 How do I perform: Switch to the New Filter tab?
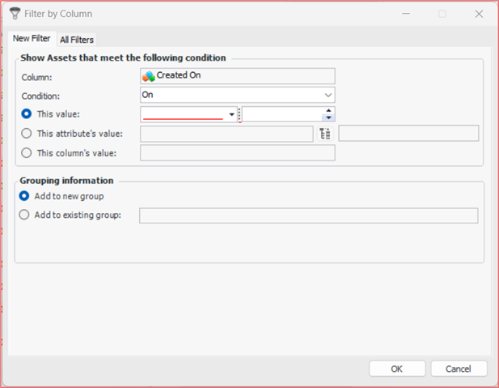click(x=32, y=39)
